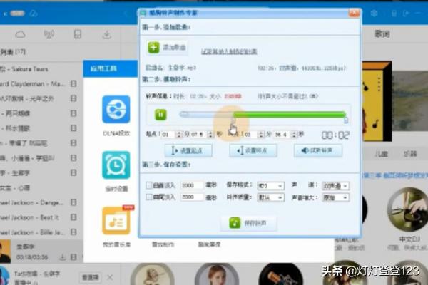Launch the DLNA playback tool icon

tap(116, 109)
